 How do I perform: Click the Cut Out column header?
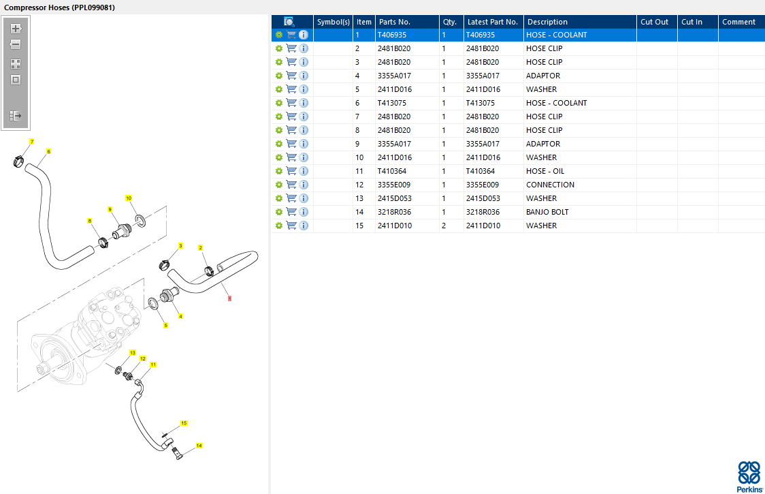tap(657, 22)
